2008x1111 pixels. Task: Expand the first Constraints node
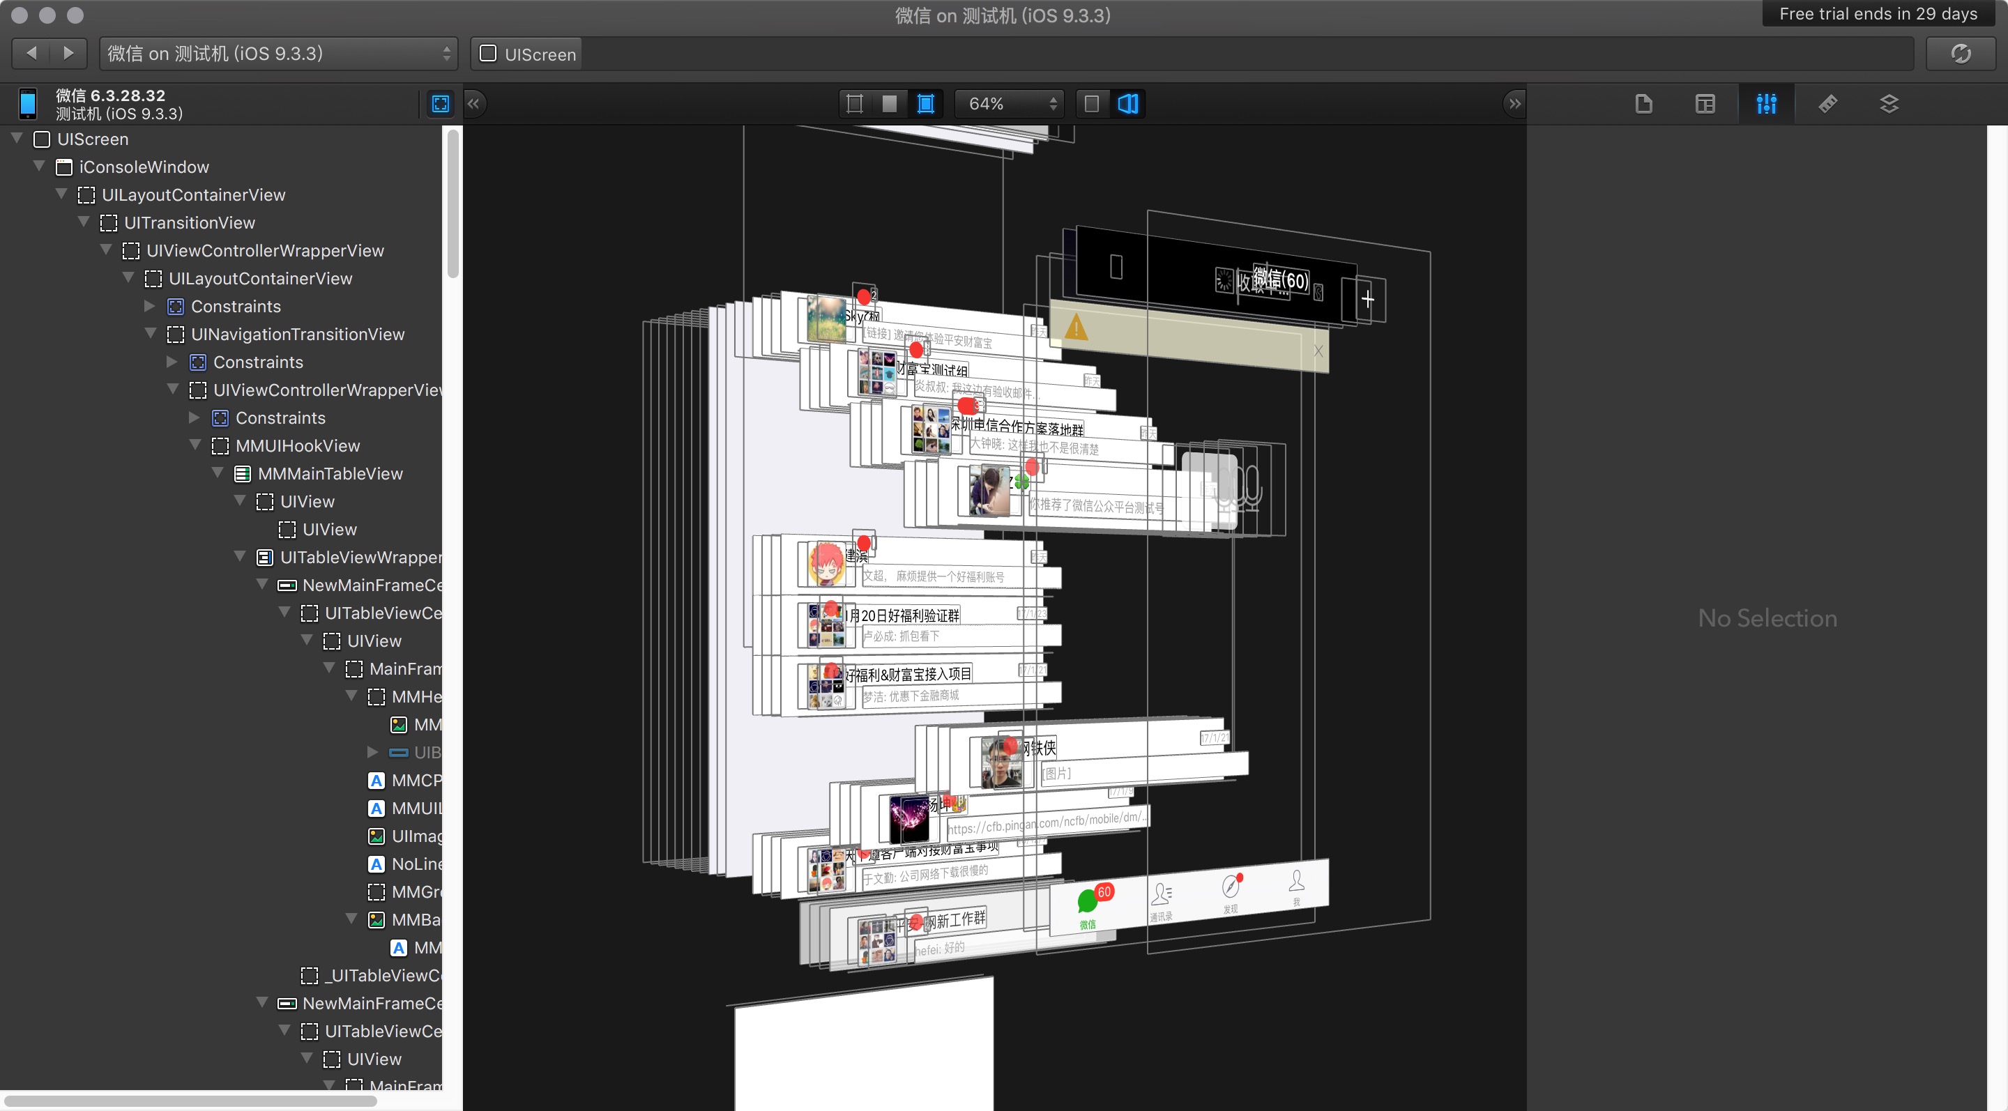pyautogui.click(x=151, y=306)
